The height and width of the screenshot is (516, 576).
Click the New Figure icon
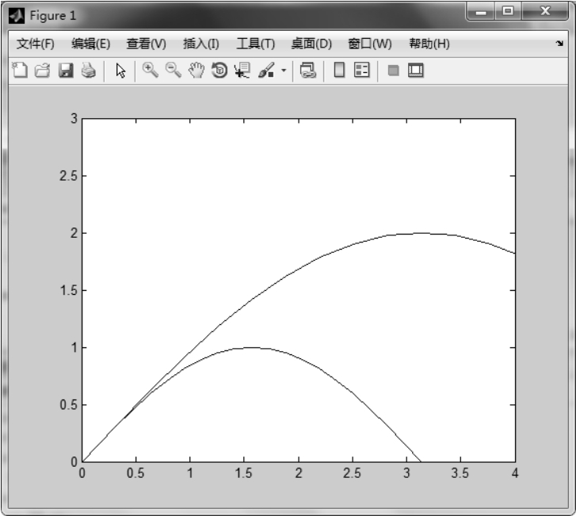pyautogui.click(x=20, y=71)
